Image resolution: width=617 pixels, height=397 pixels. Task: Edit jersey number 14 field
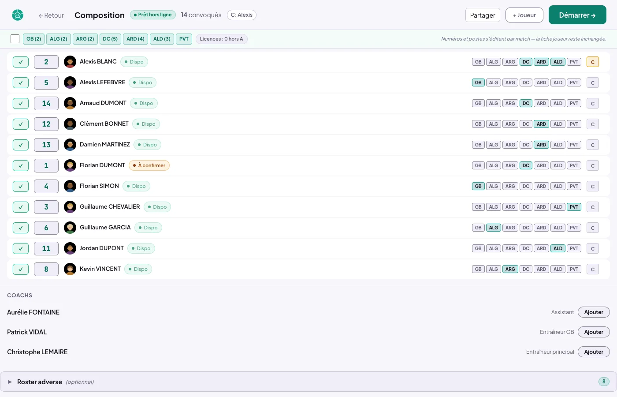pyautogui.click(x=46, y=103)
